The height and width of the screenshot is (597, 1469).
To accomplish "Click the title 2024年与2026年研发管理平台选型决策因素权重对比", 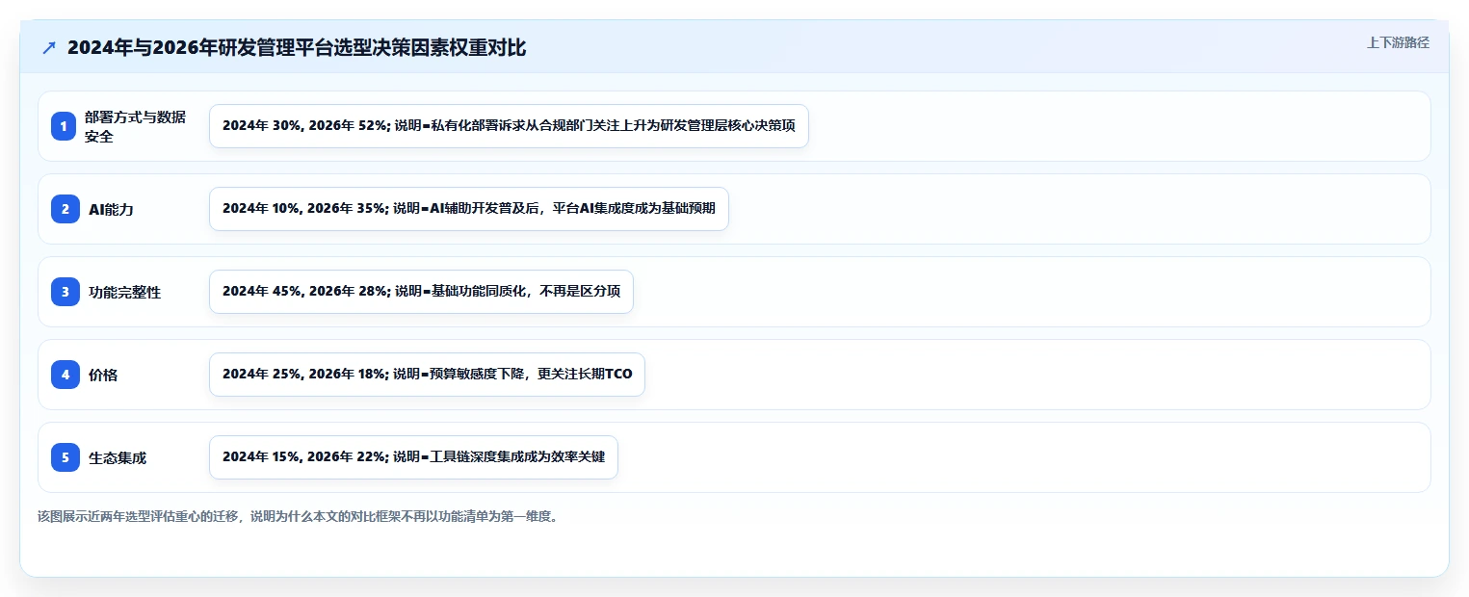I will 297,48.
